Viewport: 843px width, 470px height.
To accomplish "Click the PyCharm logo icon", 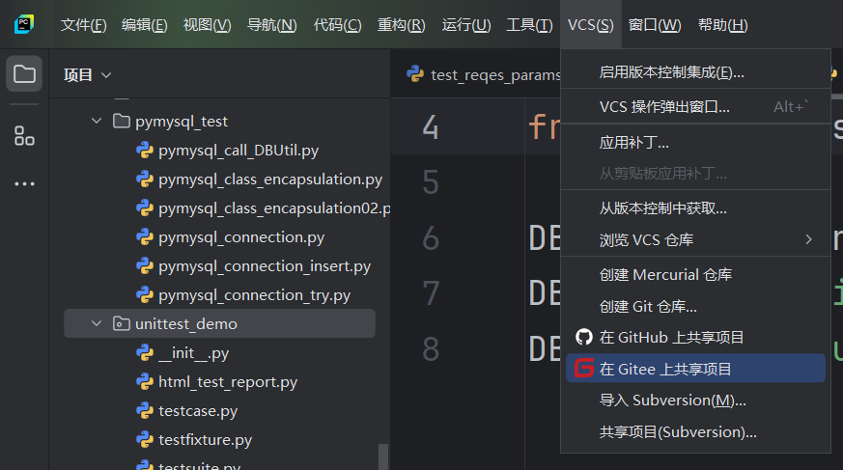I will point(24,24).
